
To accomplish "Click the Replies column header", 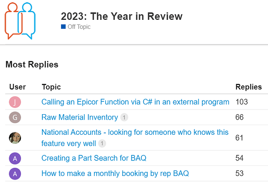I will click(249, 87).
